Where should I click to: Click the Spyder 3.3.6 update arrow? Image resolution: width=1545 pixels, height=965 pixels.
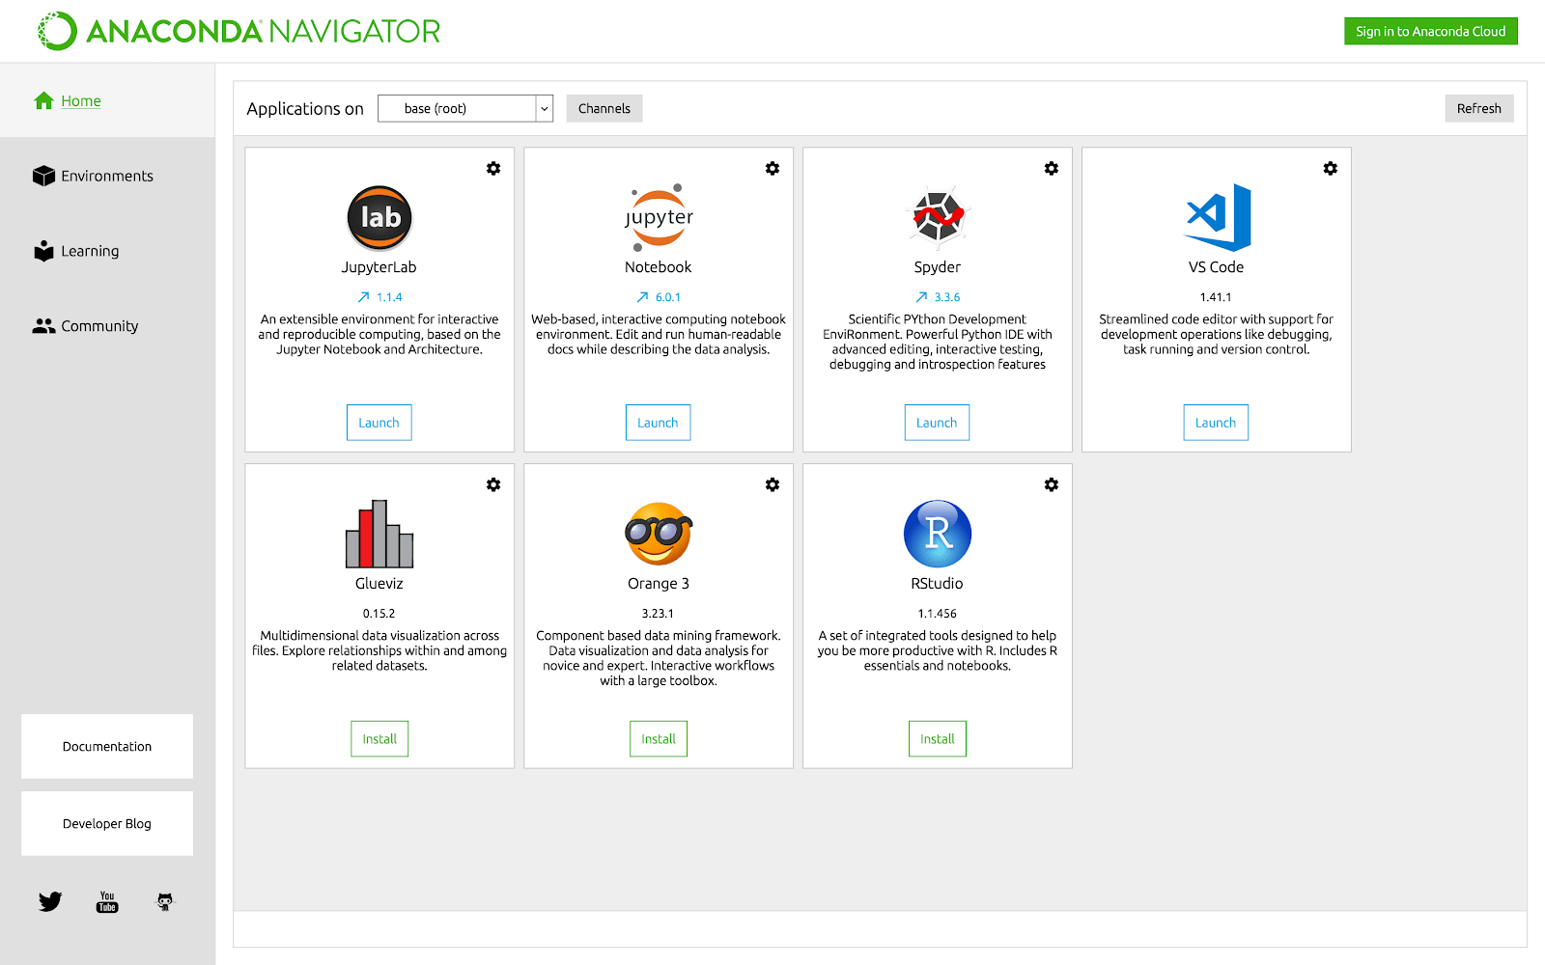pyautogui.click(x=921, y=297)
